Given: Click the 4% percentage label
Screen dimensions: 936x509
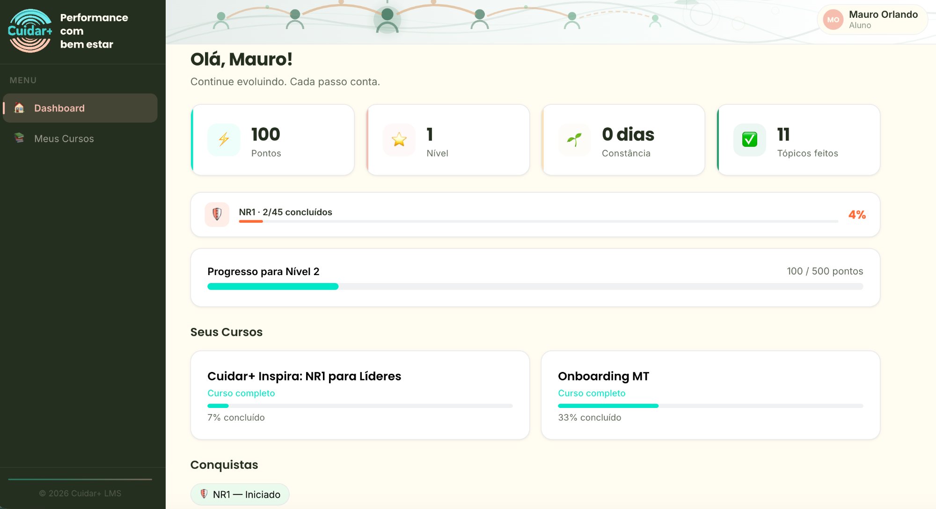Looking at the screenshot, I should pos(857,214).
